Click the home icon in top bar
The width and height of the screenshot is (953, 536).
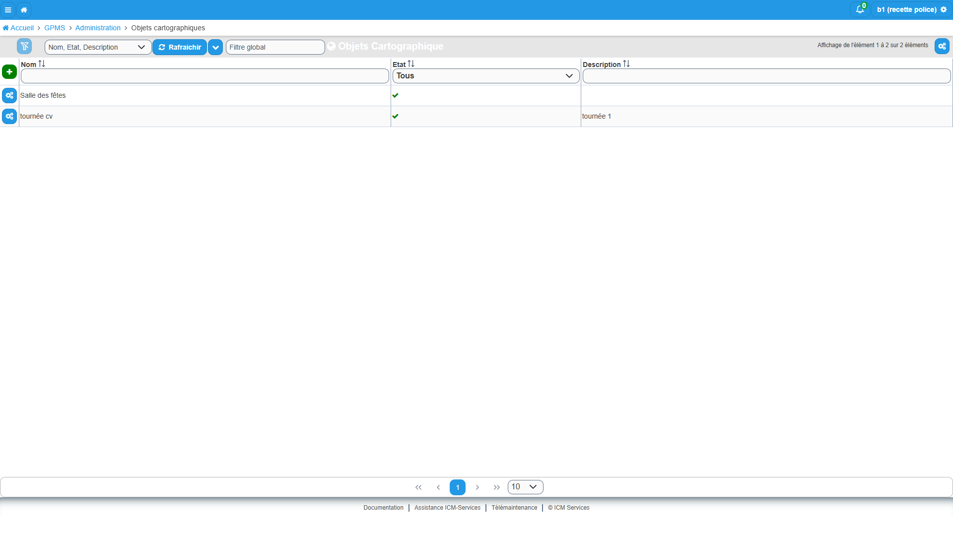24,10
